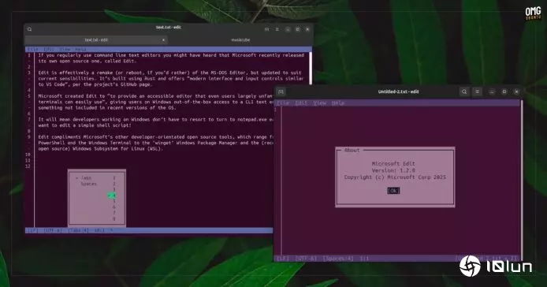Viewport: 547px width, 287px height.
Task: Open [LF] line ending selector in text.txt
Action: tap(33, 230)
